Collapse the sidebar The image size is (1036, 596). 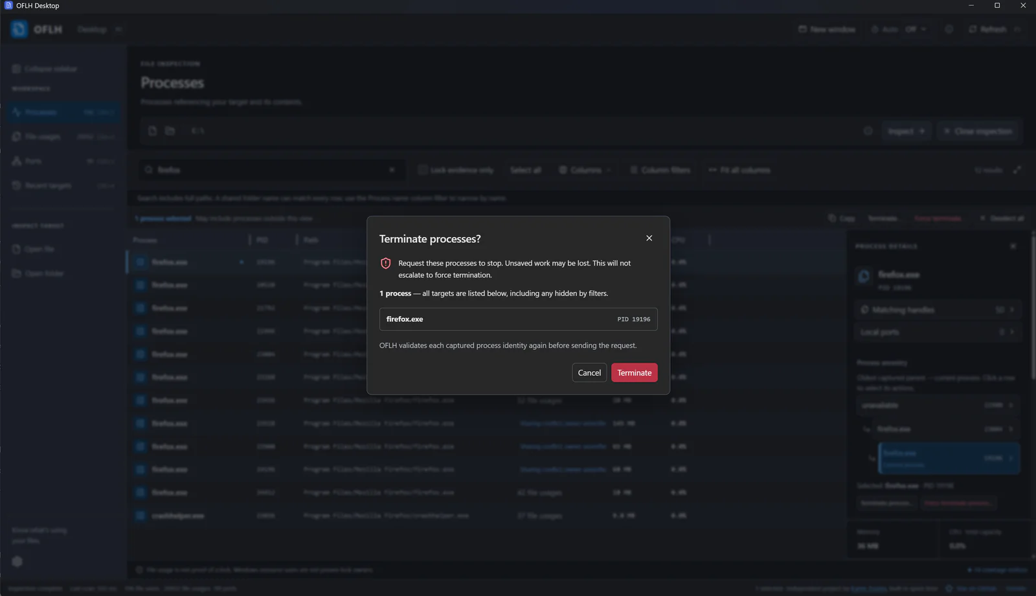[45, 69]
